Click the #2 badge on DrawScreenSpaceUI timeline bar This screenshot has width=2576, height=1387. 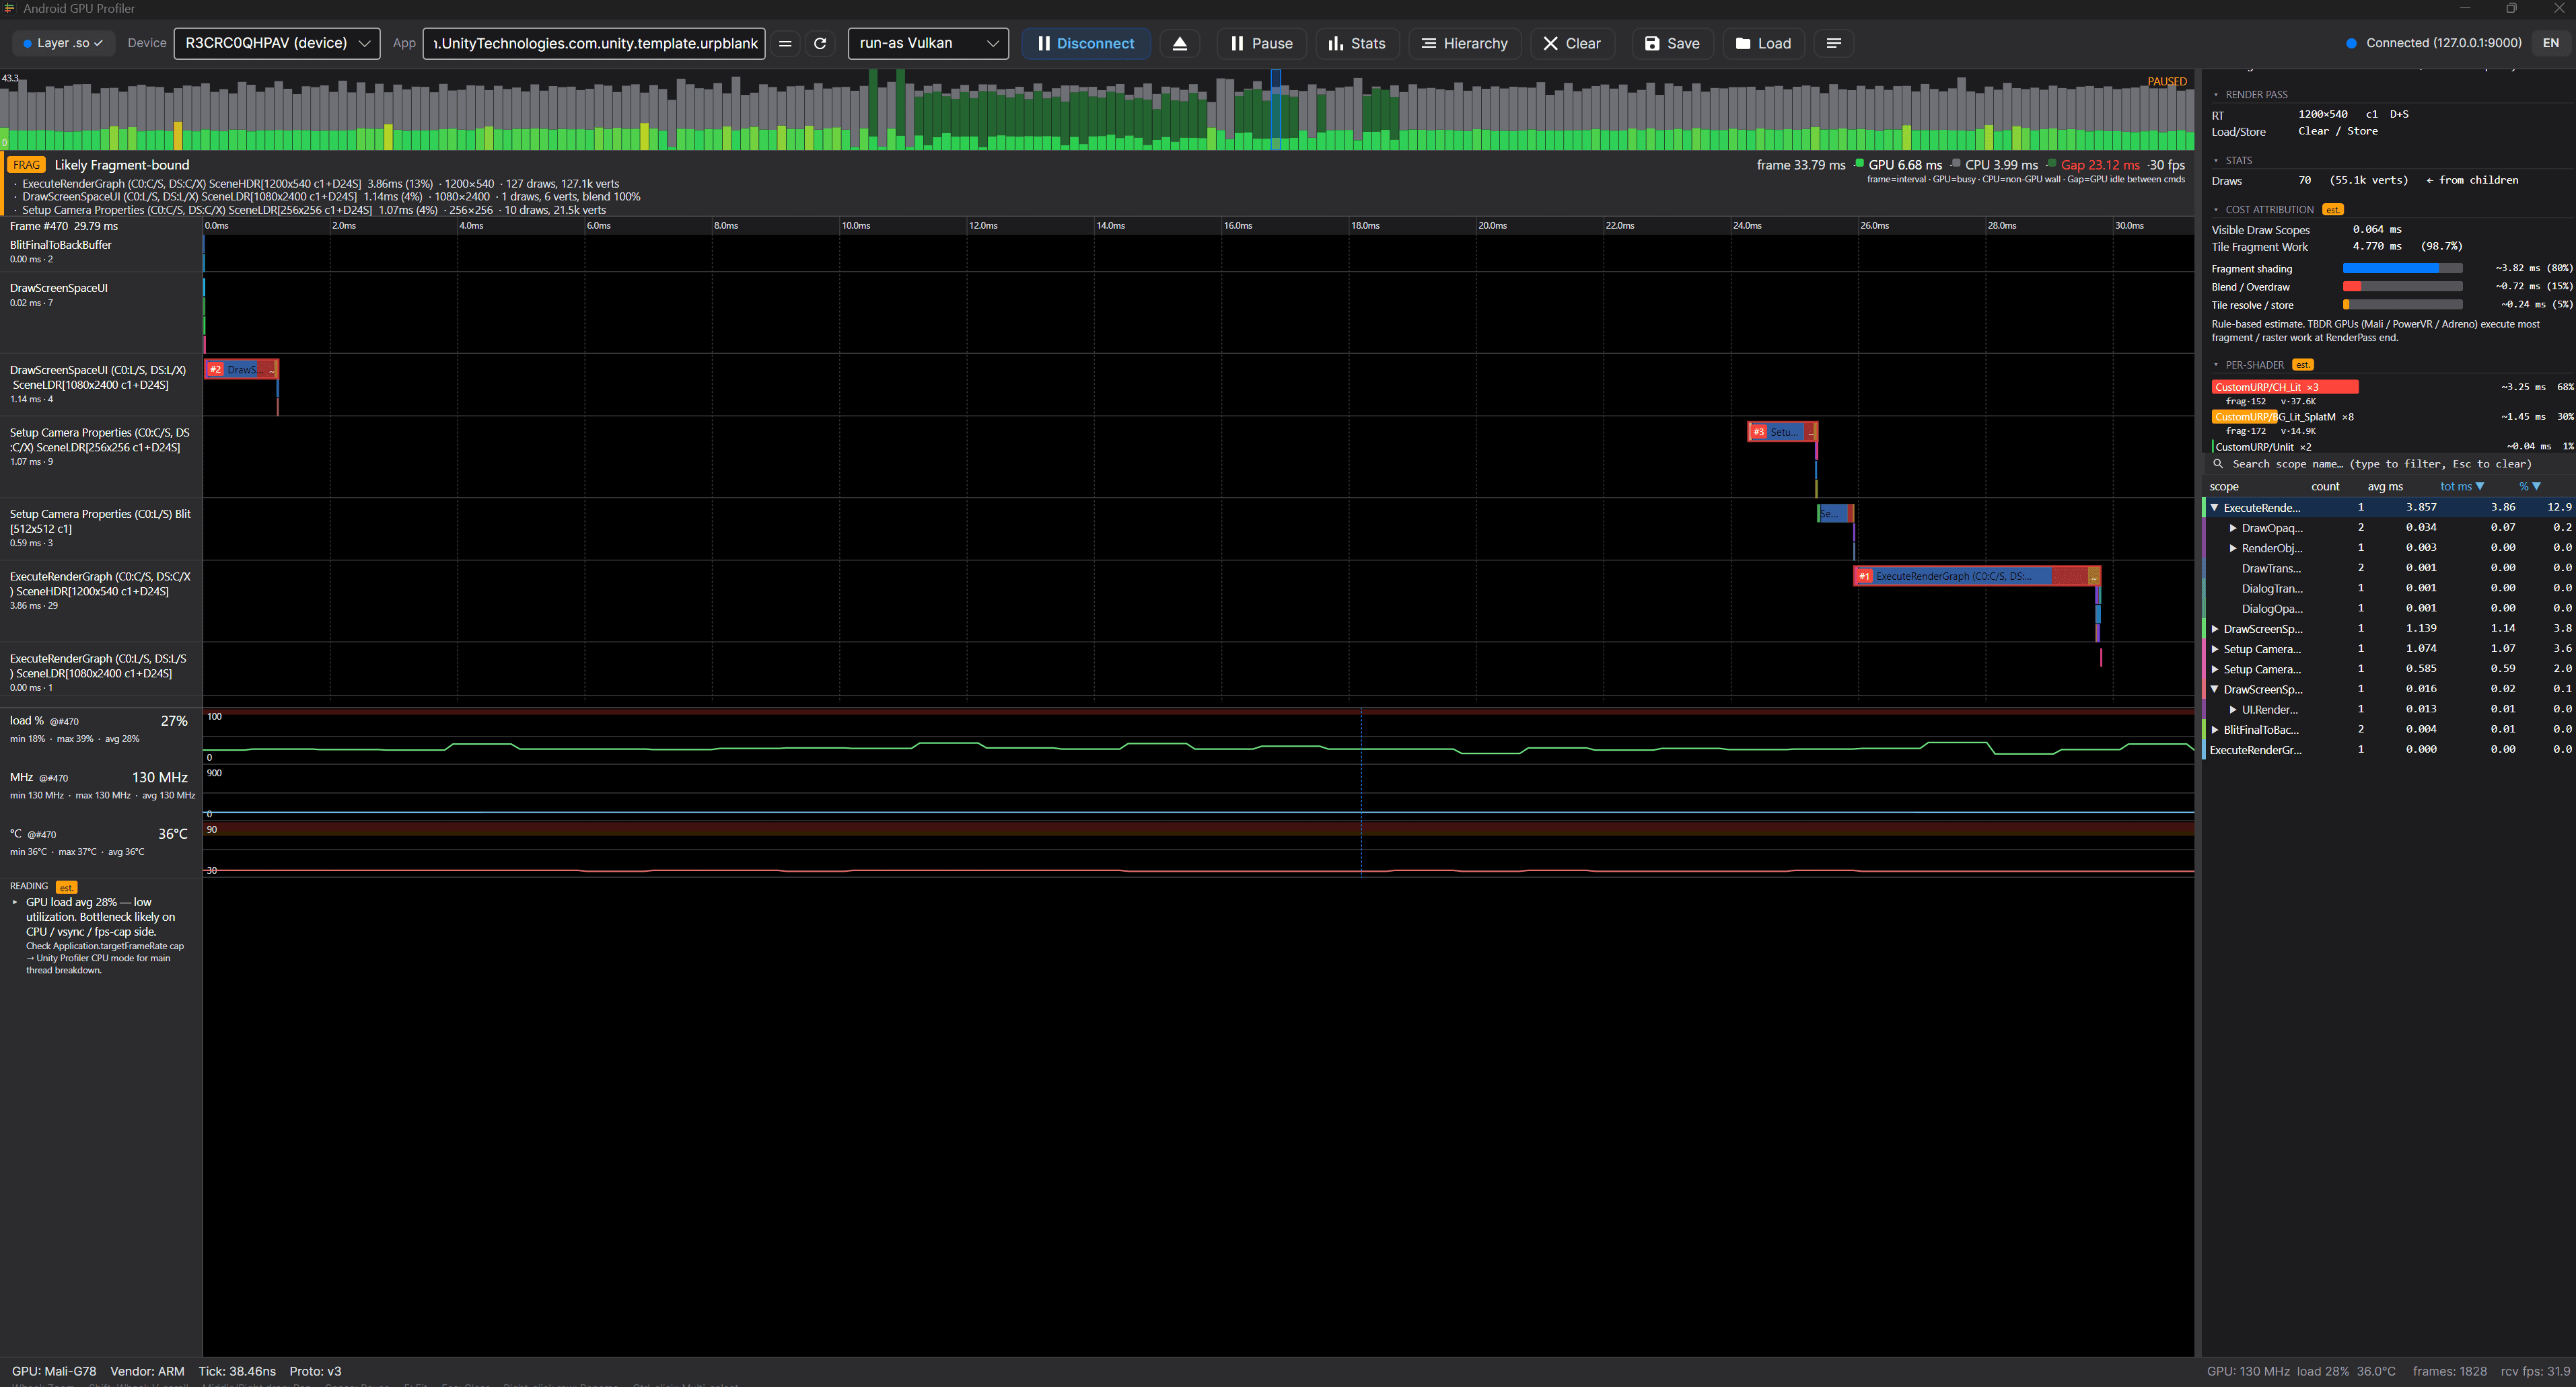(x=216, y=370)
